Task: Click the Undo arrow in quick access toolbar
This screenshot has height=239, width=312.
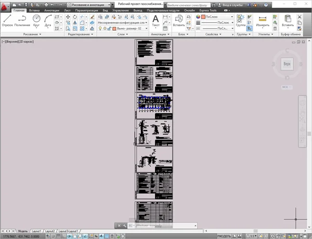Action: (x=52, y=5)
